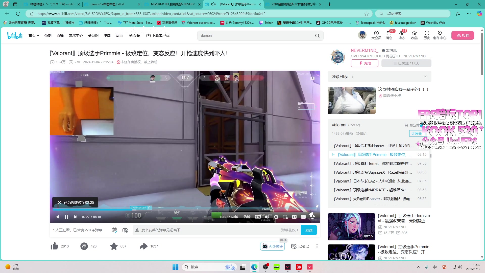This screenshot has height=273, width=485.
Task: Click the video progress bar
Action: [x=185, y=210]
